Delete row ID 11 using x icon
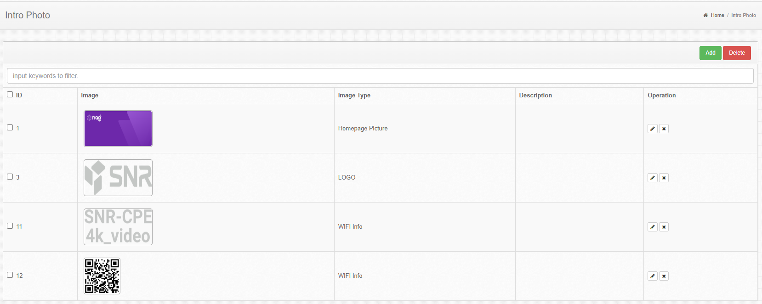The width and height of the screenshot is (762, 304). click(x=664, y=227)
